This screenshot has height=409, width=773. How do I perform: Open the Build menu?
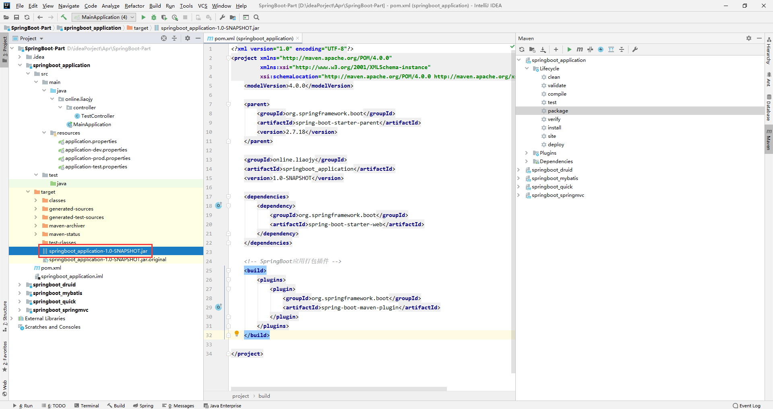coord(155,6)
